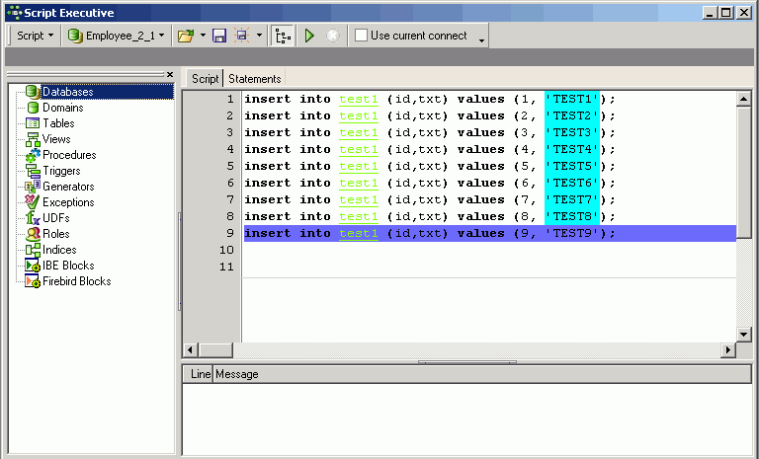Select the Generators label in tree
This screenshot has height=459, width=759.
pos(68,187)
